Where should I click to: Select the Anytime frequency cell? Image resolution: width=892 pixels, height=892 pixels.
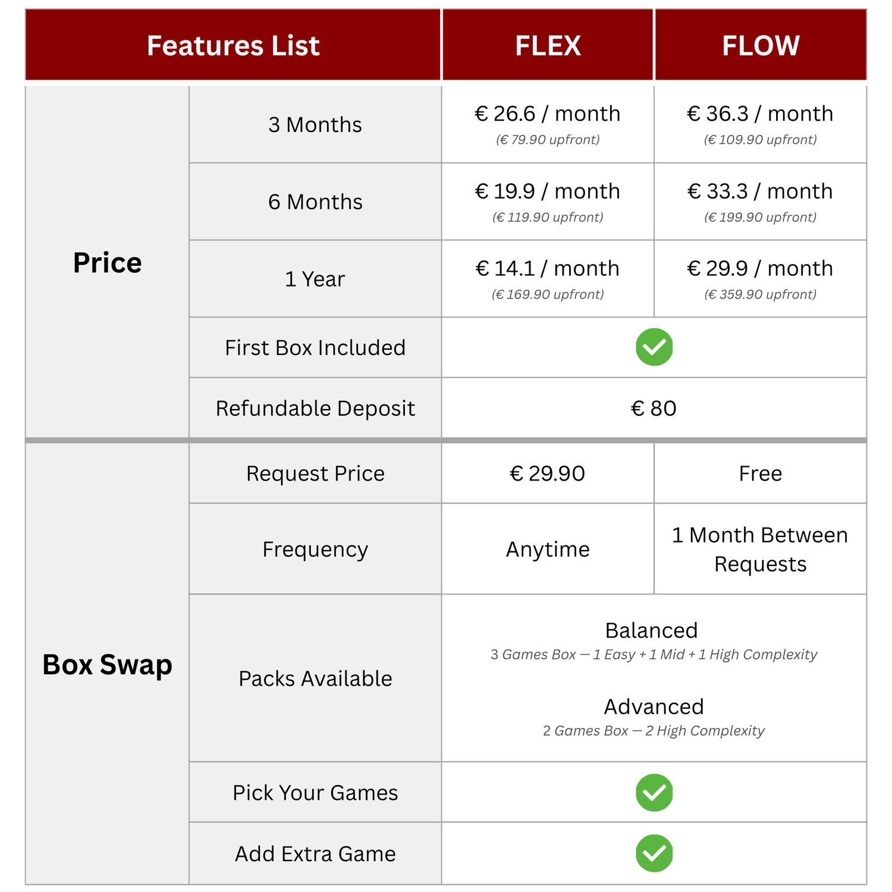tap(548, 549)
